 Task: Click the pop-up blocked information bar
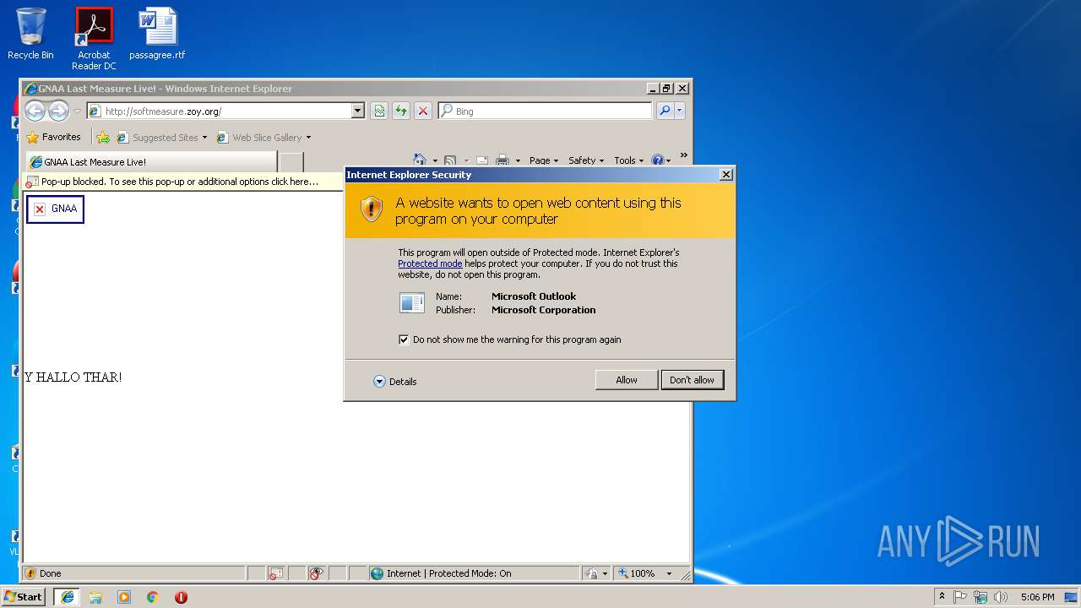[x=183, y=182]
